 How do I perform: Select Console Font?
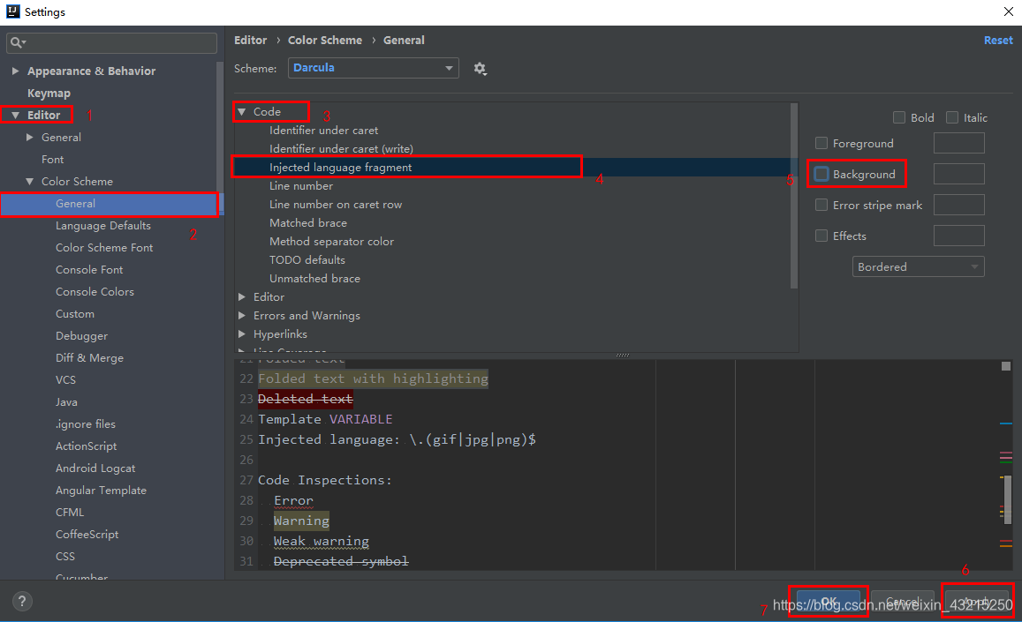coord(89,270)
